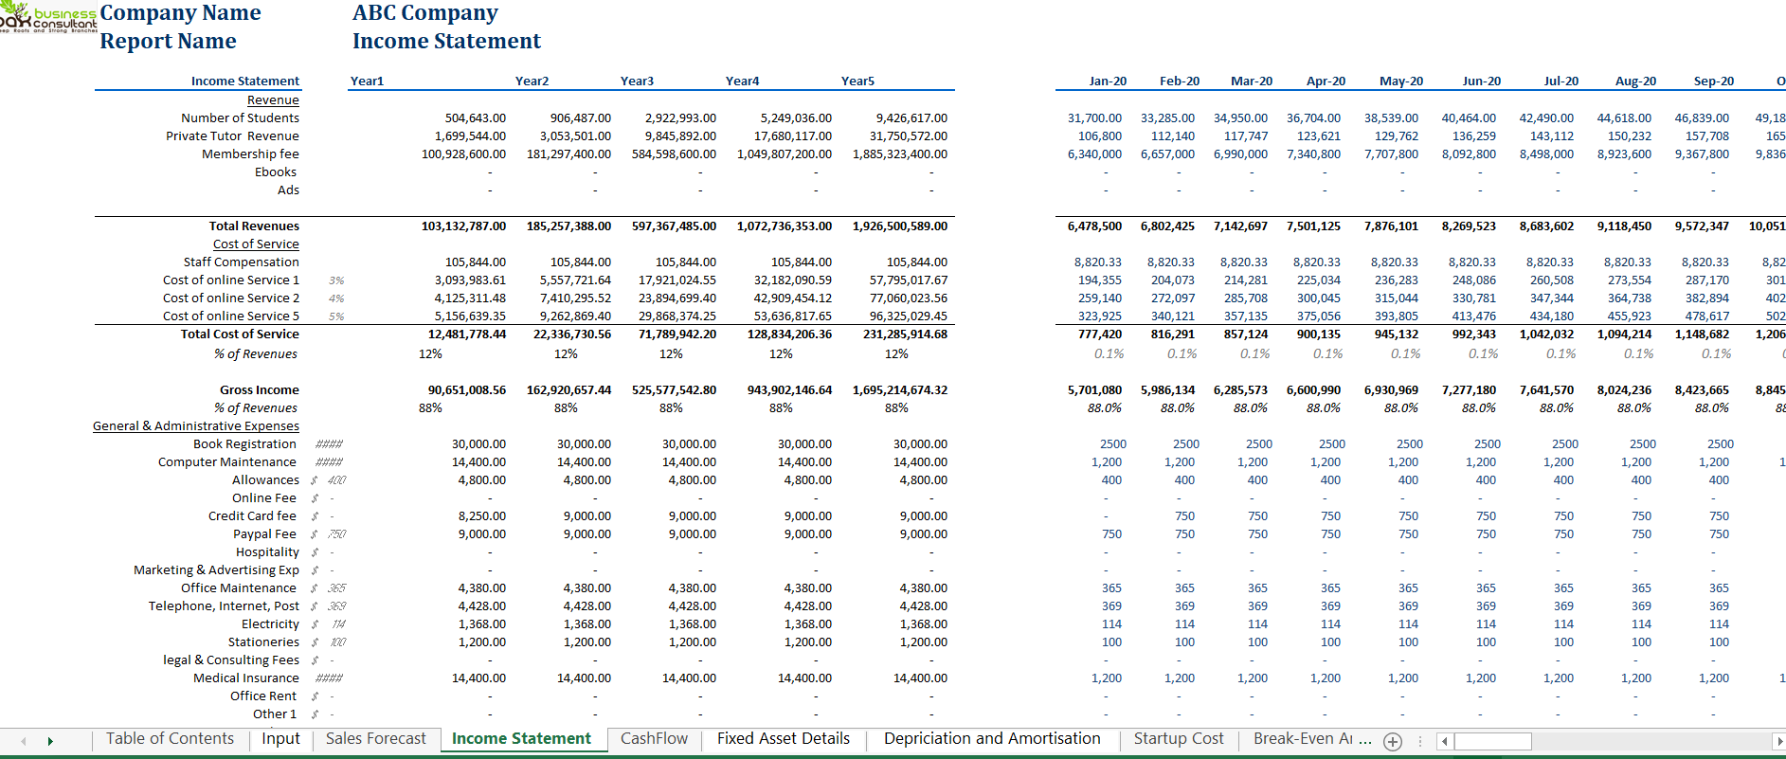This screenshot has height=759, width=1786.
Task: Open the Depriciation and Amortisation sheet tab
Action: coord(992,739)
